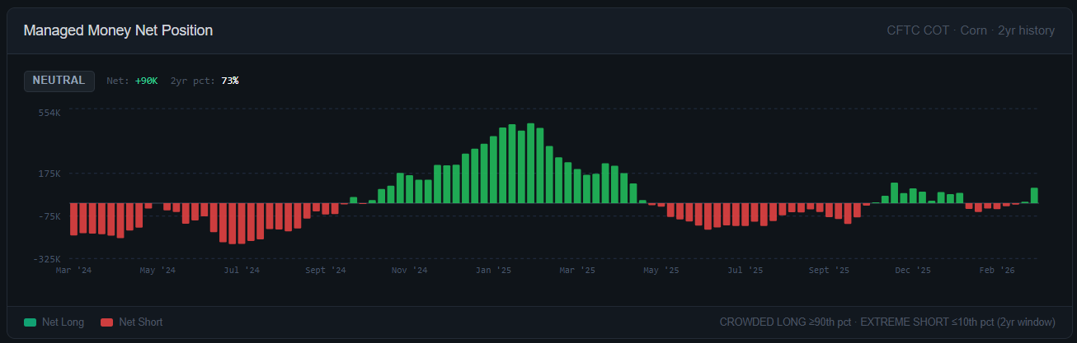The height and width of the screenshot is (343, 1077).
Task: Select the leftmost red bar in chart
Action: coord(73,219)
